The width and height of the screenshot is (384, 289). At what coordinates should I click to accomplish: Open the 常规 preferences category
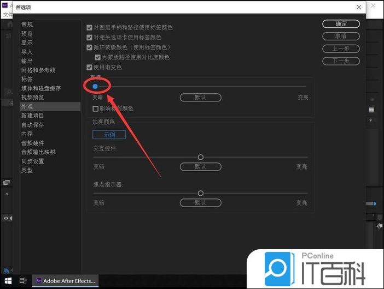click(x=27, y=25)
